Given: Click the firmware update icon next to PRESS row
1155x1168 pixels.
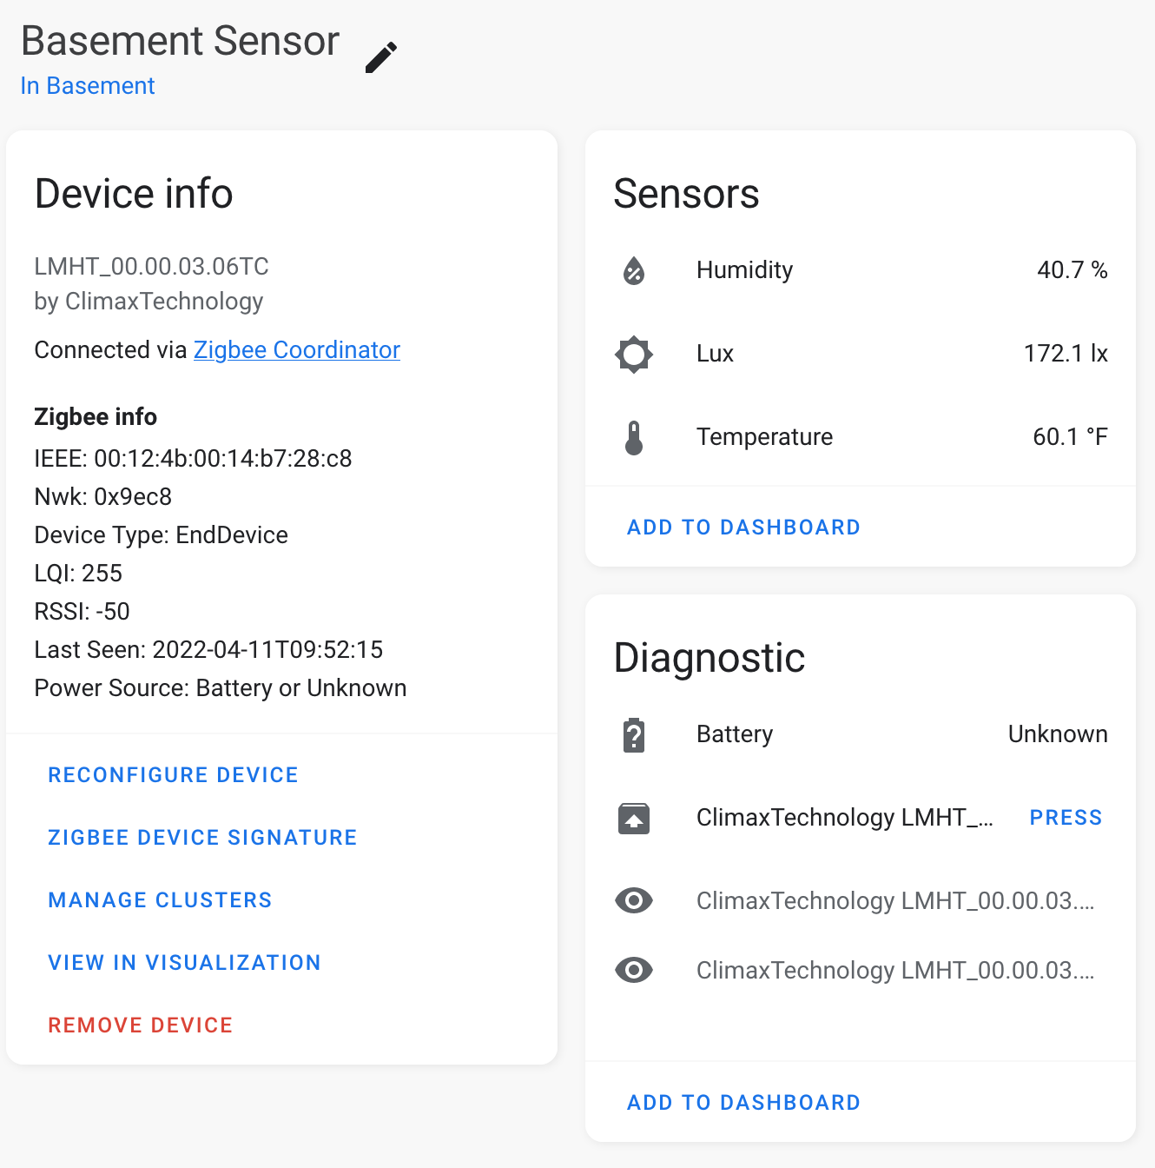Looking at the screenshot, I should (634, 818).
